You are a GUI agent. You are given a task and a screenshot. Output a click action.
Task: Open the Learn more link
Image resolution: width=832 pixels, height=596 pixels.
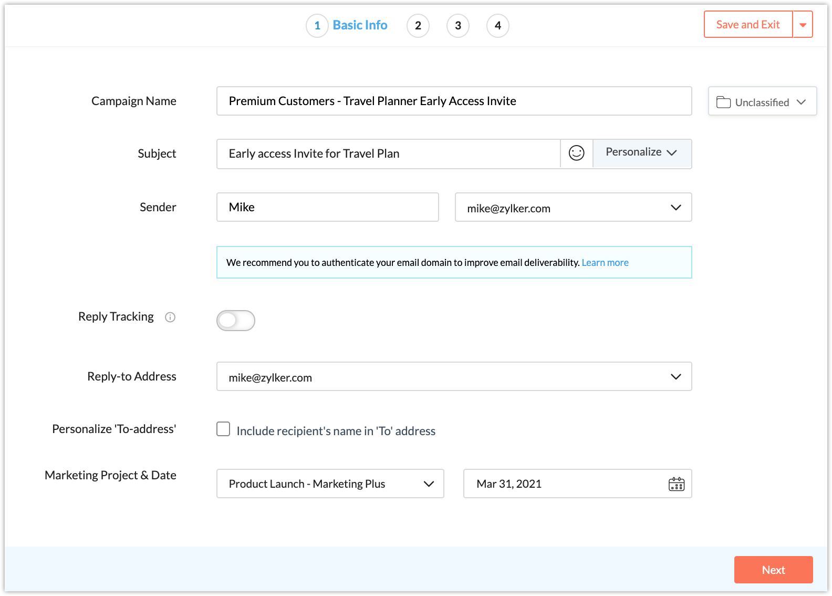point(605,263)
